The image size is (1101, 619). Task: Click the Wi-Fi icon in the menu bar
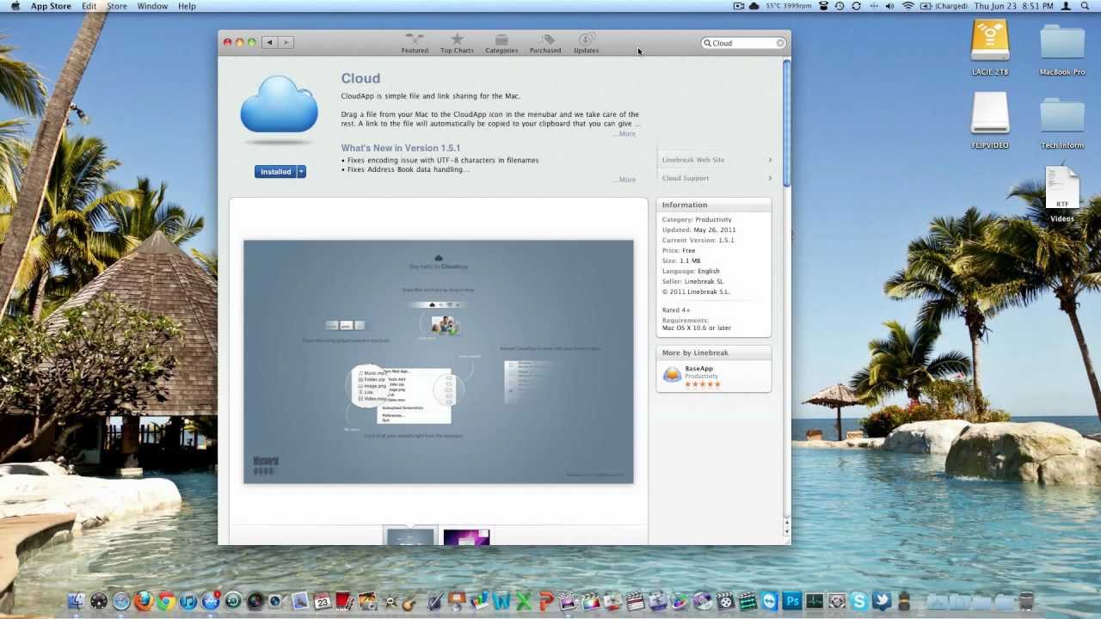click(908, 6)
